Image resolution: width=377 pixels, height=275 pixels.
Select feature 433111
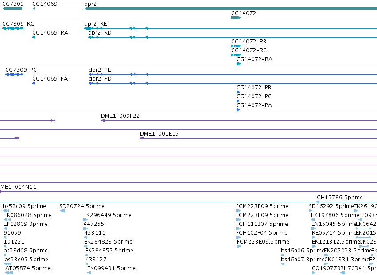(95, 233)
